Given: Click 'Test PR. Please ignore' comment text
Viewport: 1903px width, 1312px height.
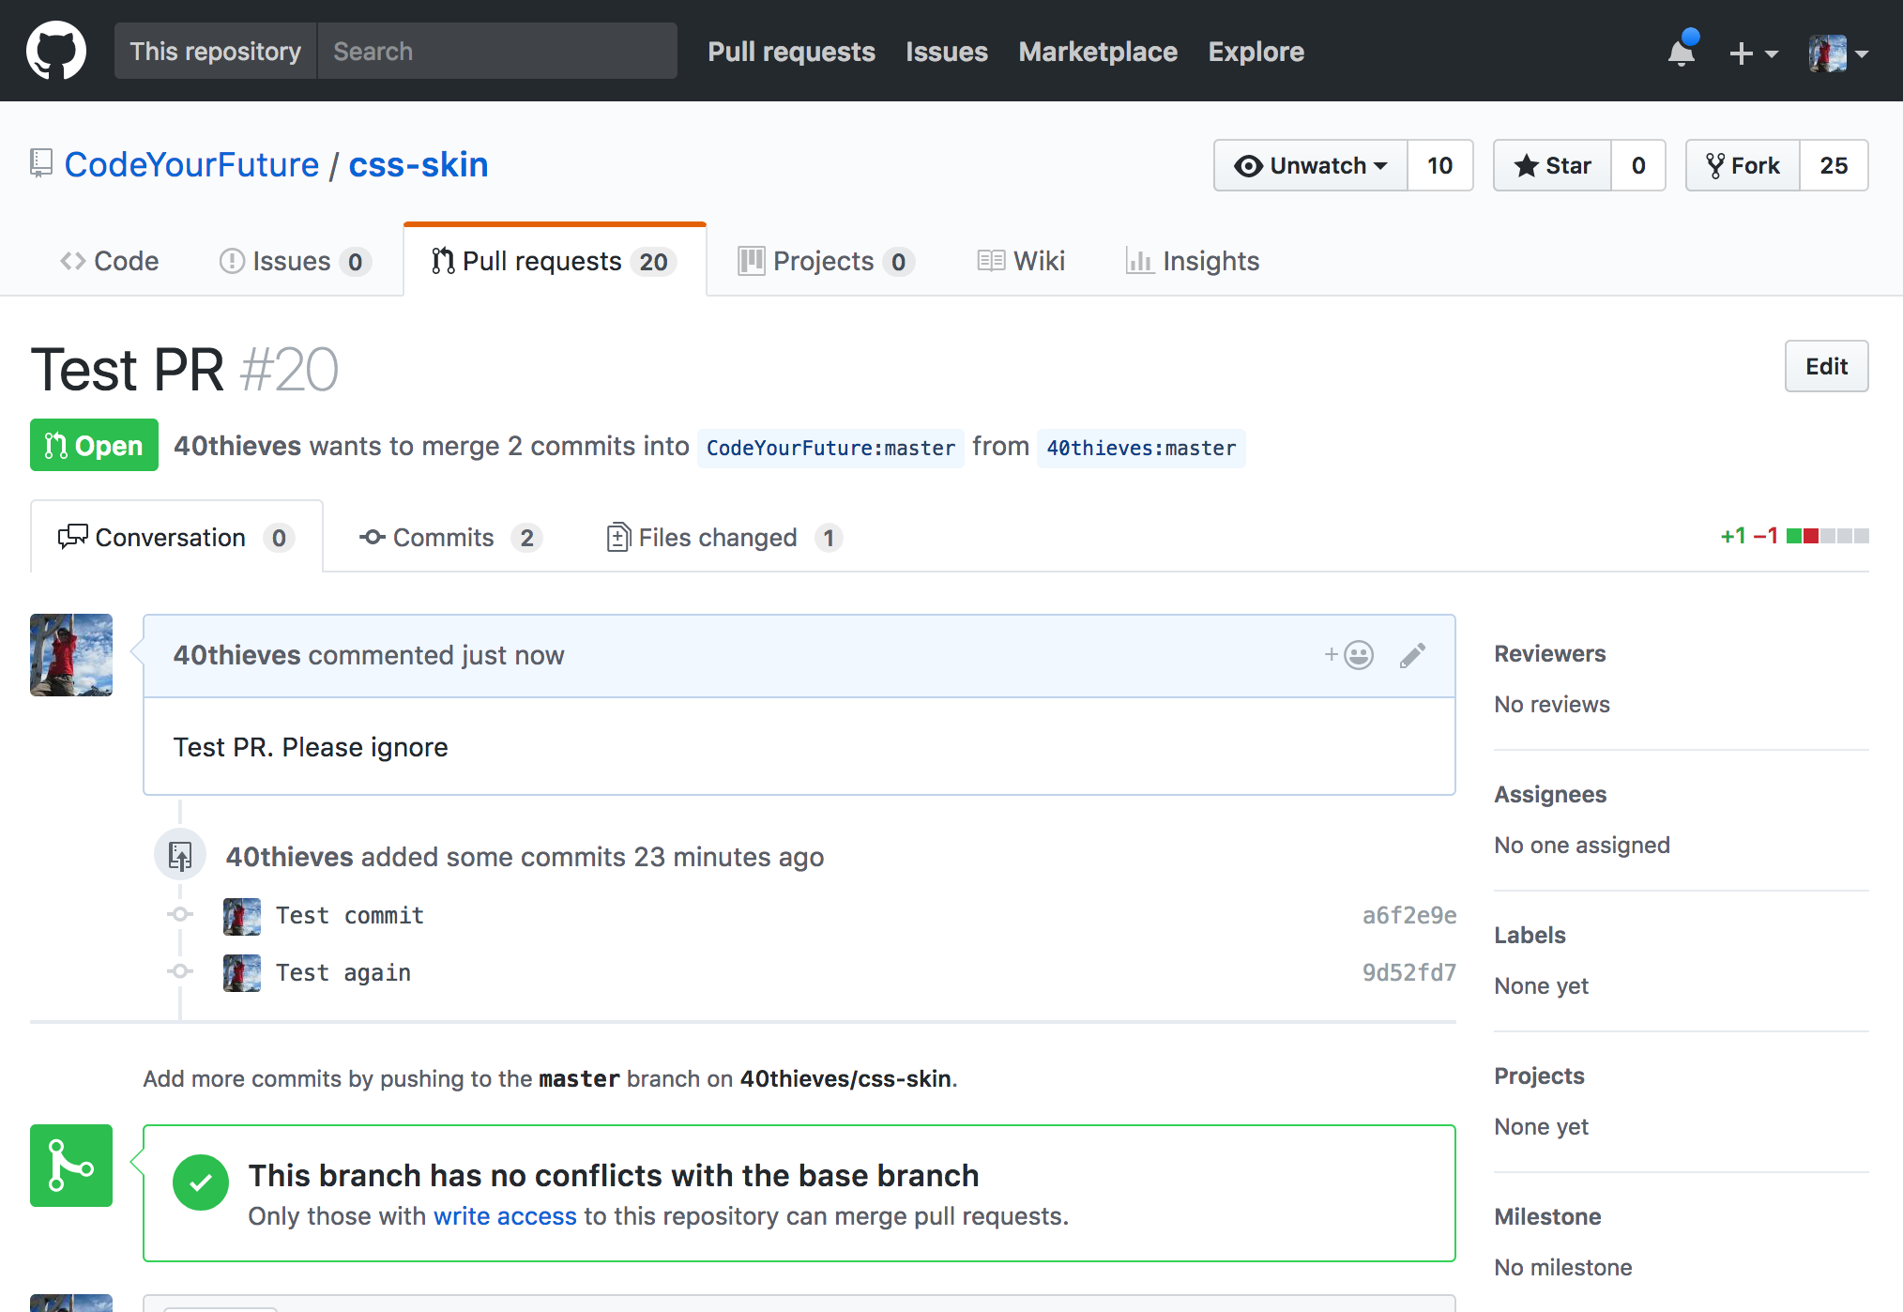Looking at the screenshot, I should pyautogui.click(x=311, y=747).
